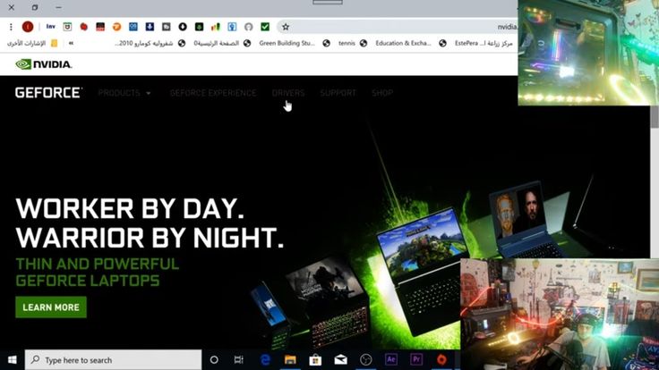
Task: Click the green checkmark extension icon
Action: (x=265, y=27)
